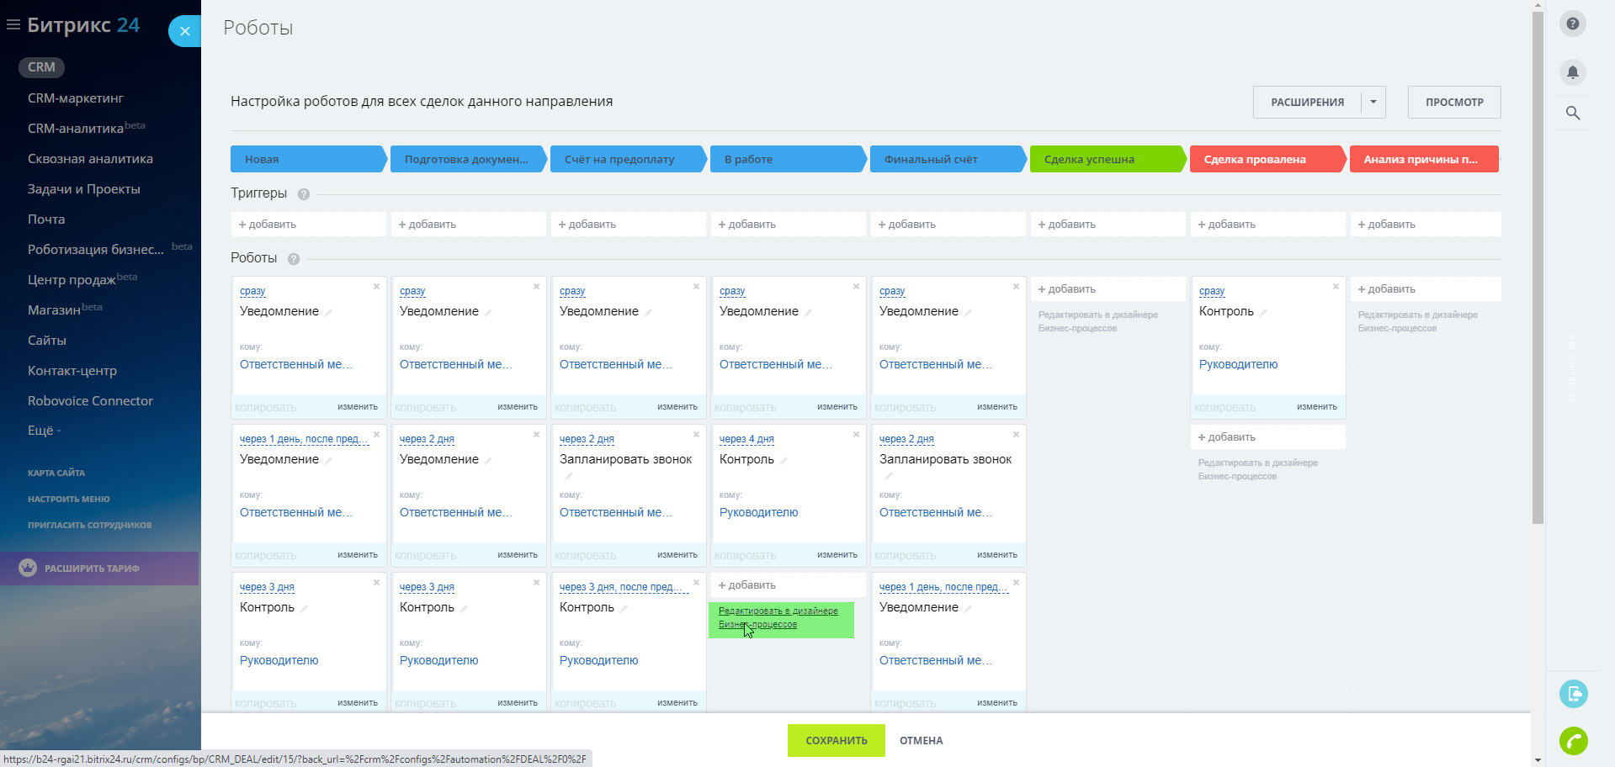Delete the 'сразу' Уведомление robot in В работе column

[856, 287]
